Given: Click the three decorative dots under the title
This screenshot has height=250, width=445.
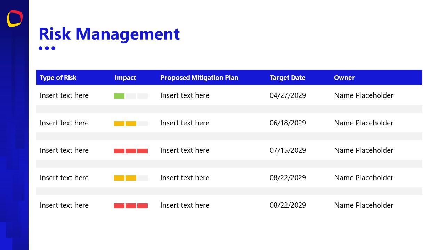Looking at the screenshot, I should coord(47,48).
